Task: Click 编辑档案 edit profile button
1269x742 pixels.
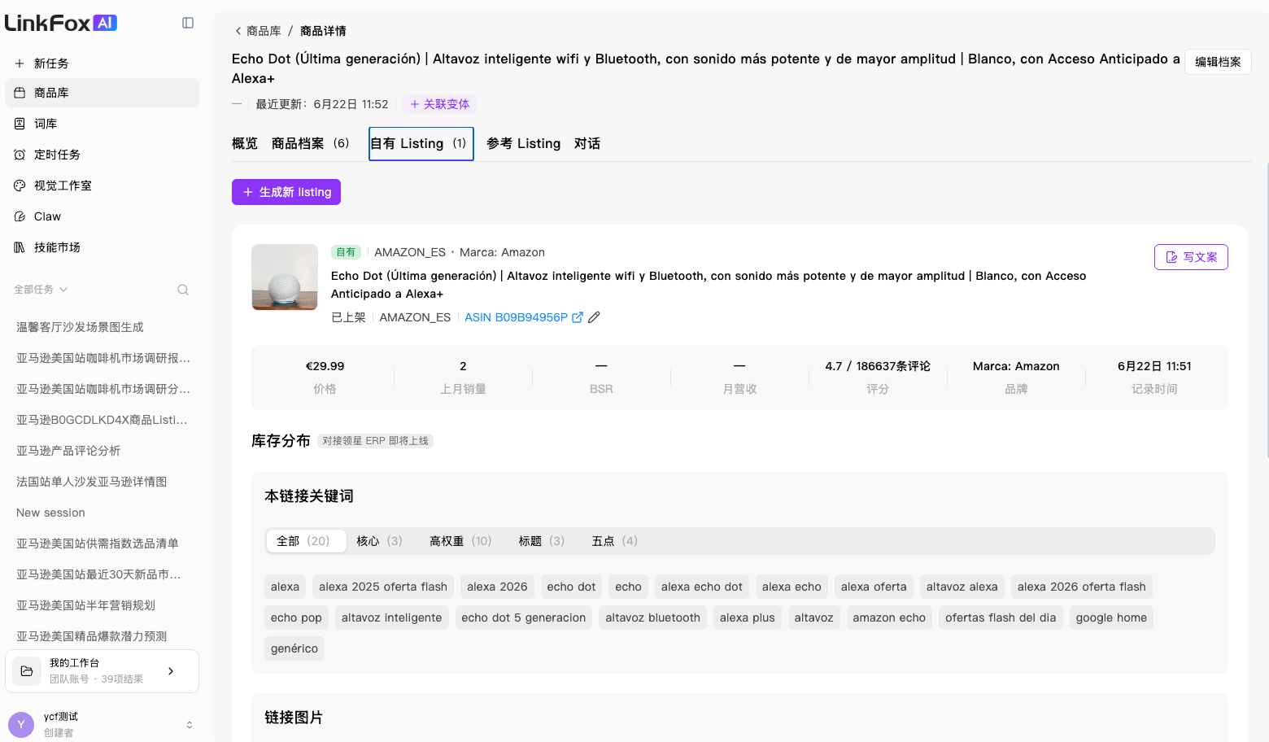Action: click(1218, 62)
